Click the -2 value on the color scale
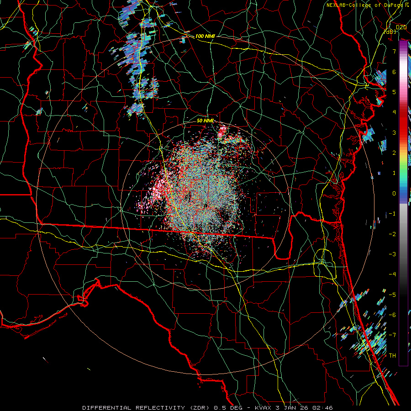This screenshot has height=411, width=411. (392, 234)
